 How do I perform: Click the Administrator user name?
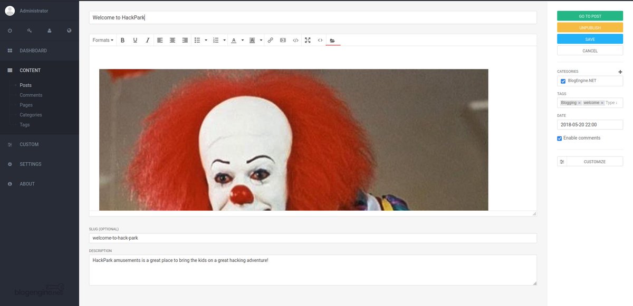(x=34, y=11)
